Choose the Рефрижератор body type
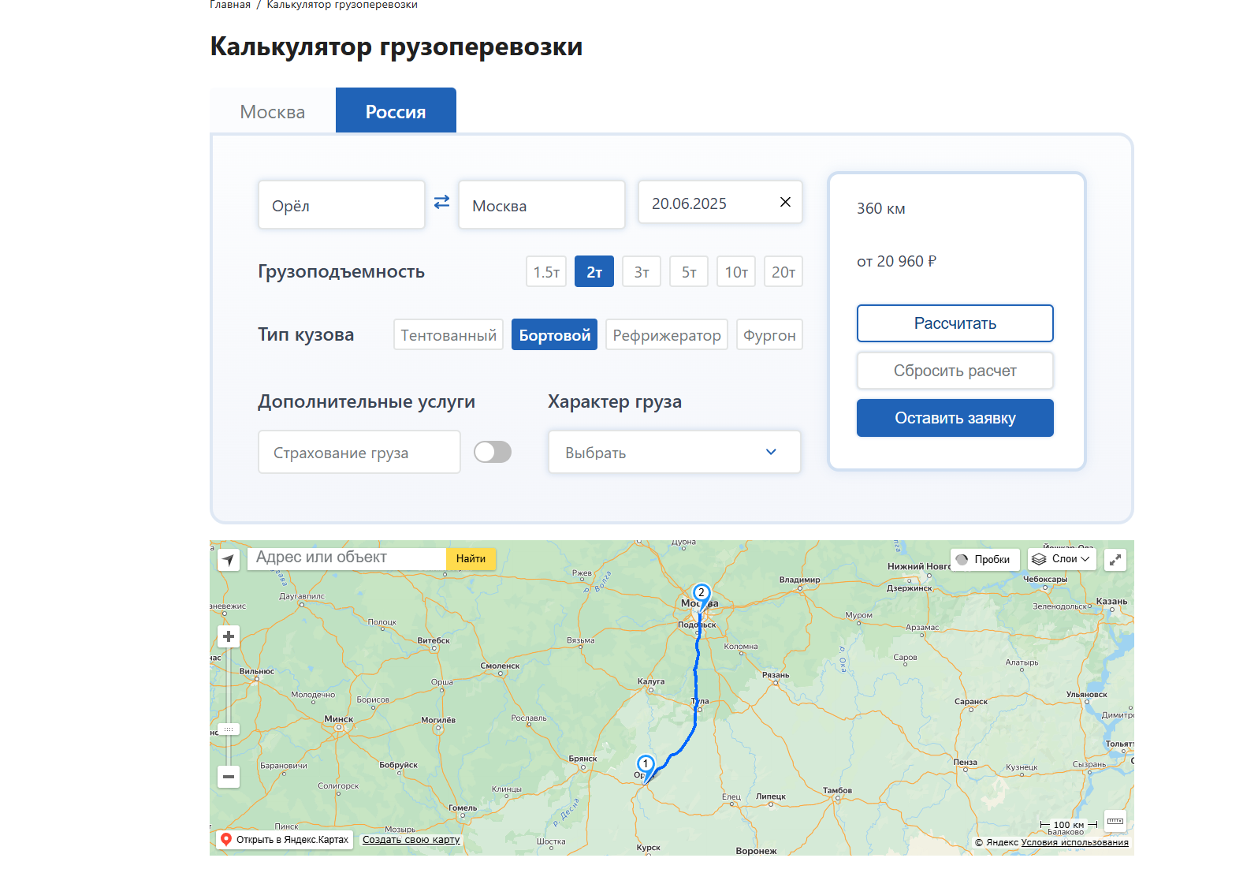The image size is (1258, 884). (x=667, y=335)
